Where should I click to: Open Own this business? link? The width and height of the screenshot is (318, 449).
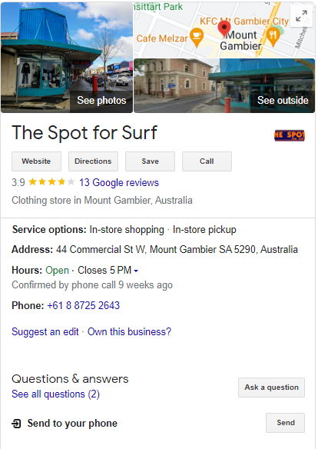coord(129,331)
